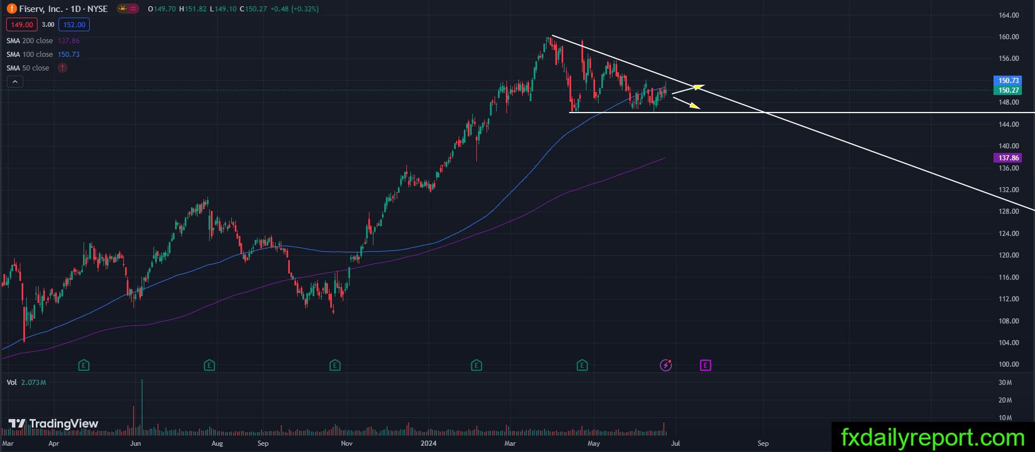Click the 2024 label on the time axis
1035x452 pixels.
tap(429, 443)
